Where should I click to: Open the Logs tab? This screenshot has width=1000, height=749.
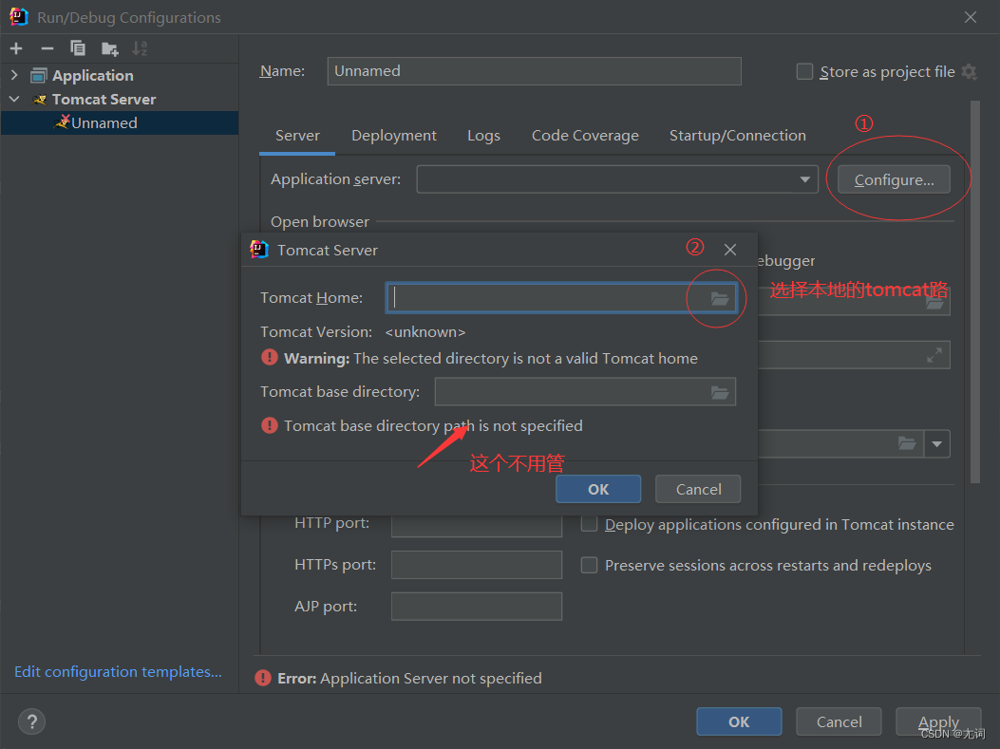[483, 136]
